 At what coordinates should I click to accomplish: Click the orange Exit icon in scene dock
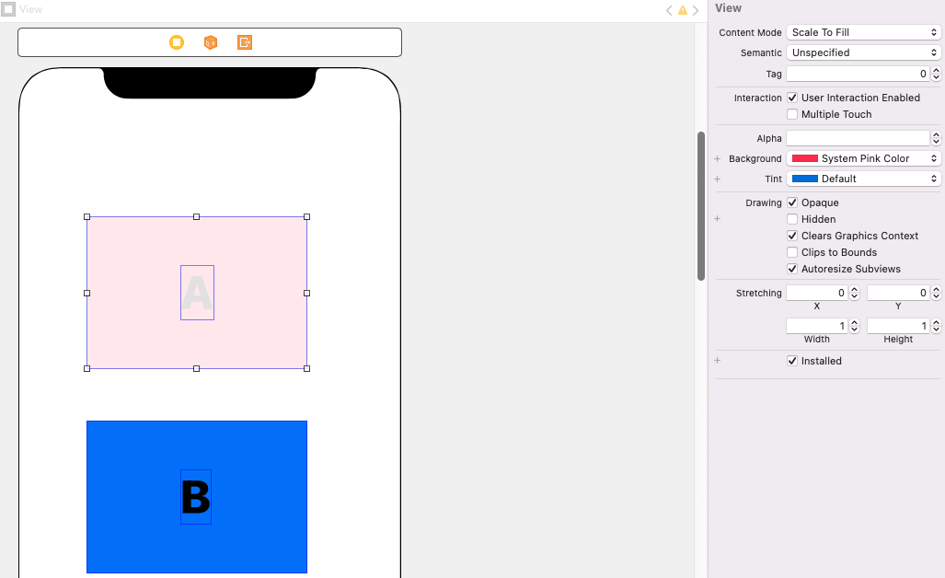(x=245, y=42)
